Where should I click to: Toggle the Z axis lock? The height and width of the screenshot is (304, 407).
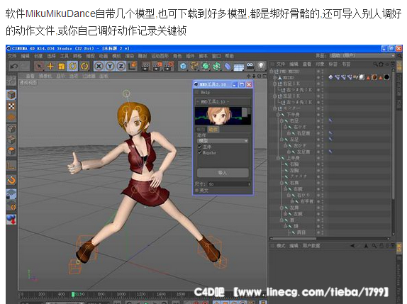[121, 67]
